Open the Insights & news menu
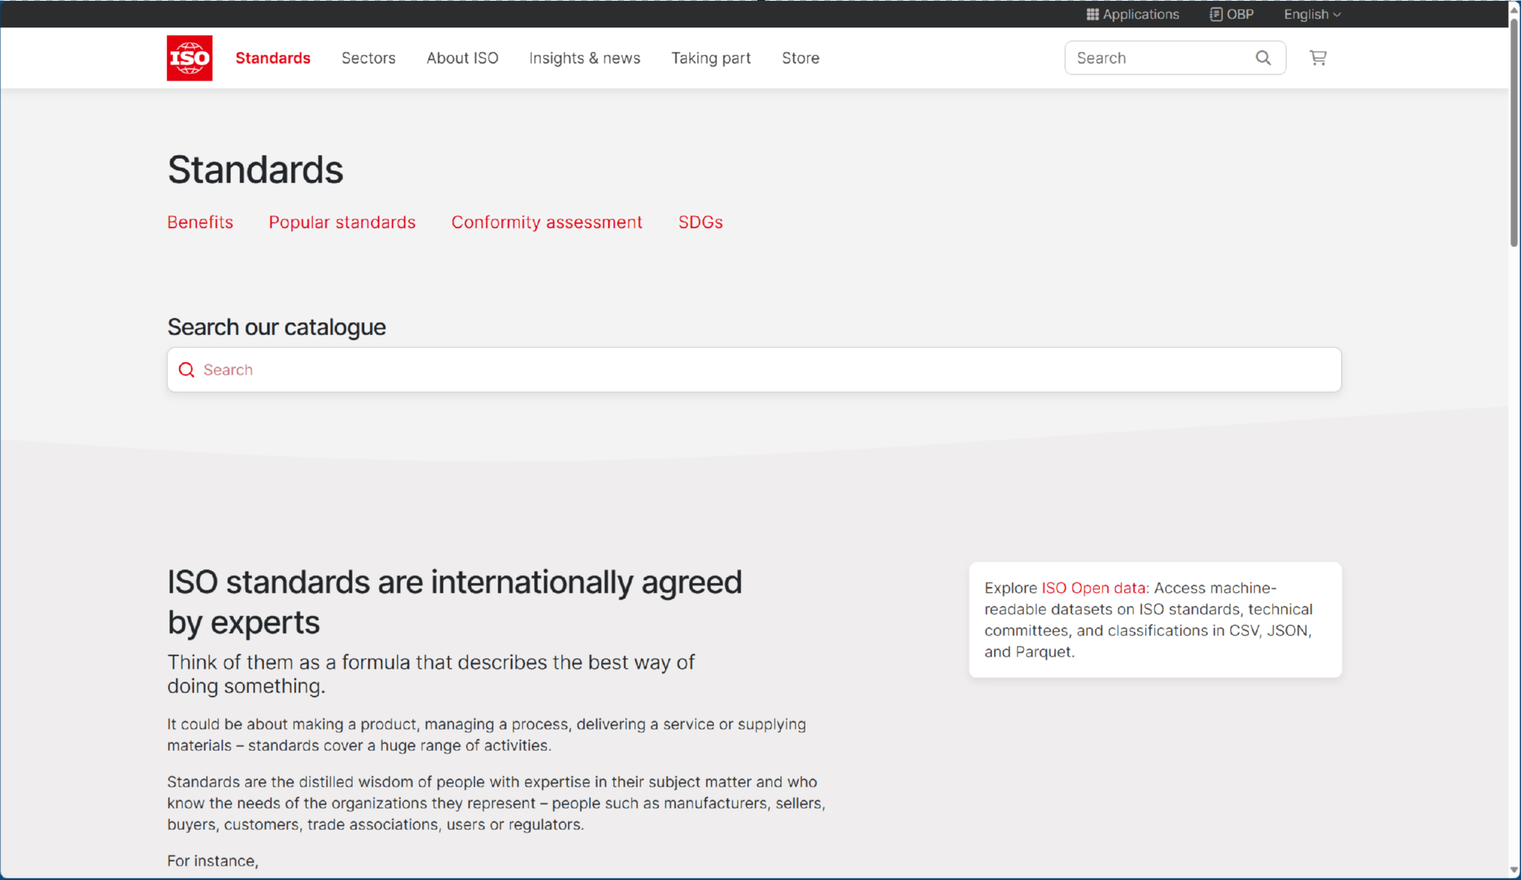This screenshot has height=880, width=1521. pyautogui.click(x=584, y=58)
